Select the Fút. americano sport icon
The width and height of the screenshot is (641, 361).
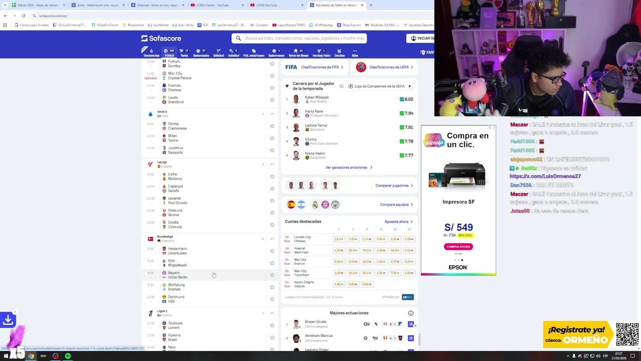pos(254,53)
